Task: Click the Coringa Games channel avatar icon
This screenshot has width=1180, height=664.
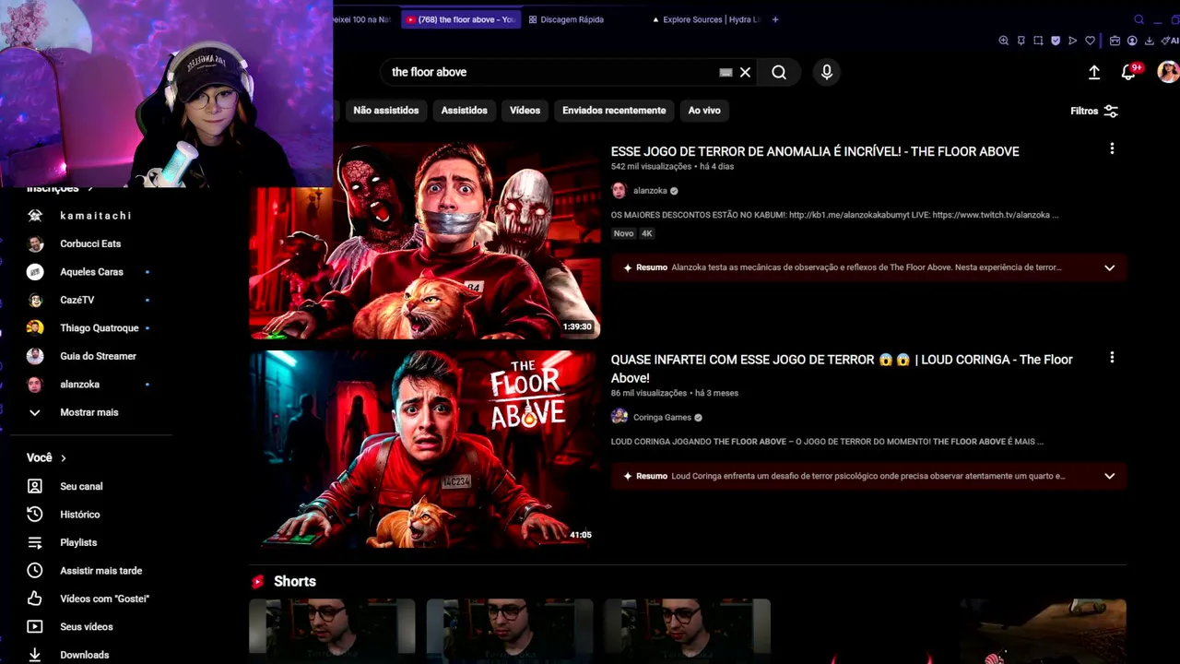Action: pos(619,417)
